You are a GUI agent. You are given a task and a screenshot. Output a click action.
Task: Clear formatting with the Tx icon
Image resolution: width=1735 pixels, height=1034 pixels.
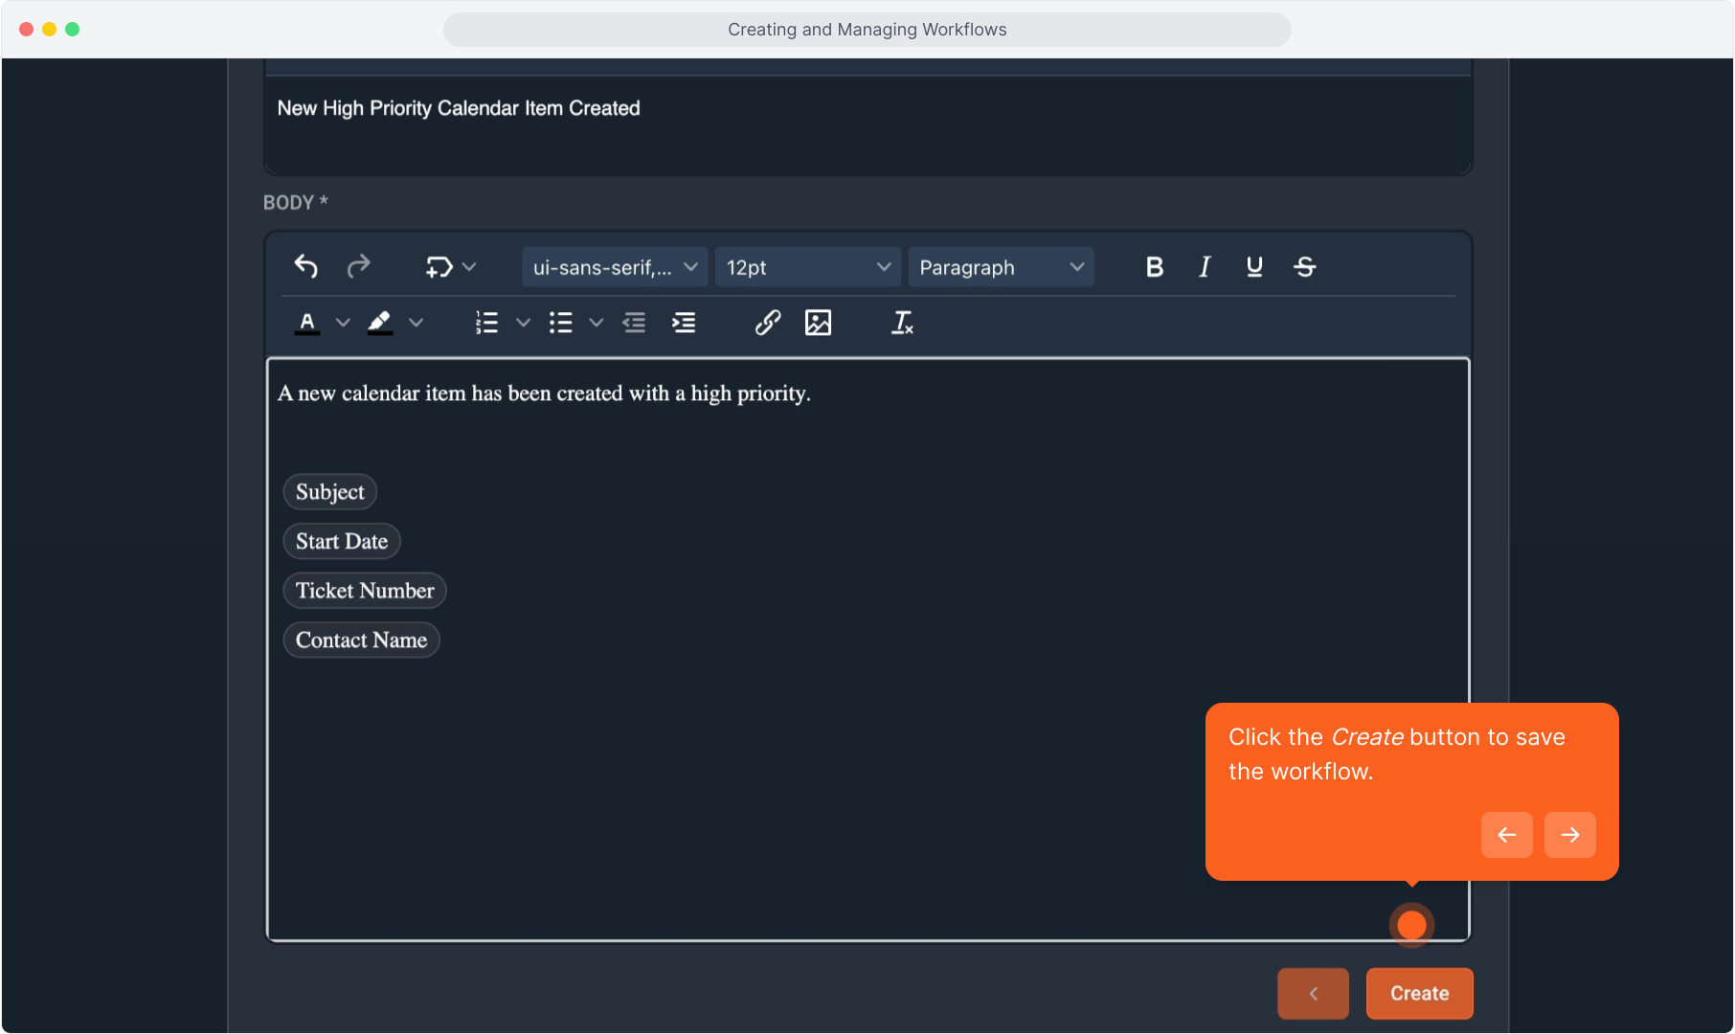coord(902,323)
